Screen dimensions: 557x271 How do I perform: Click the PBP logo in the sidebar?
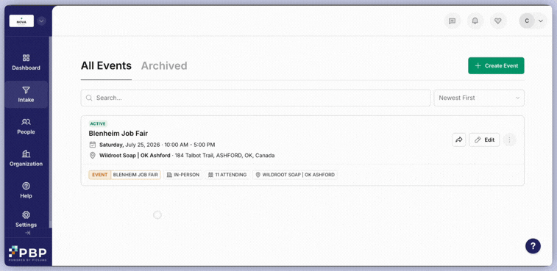click(27, 253)
